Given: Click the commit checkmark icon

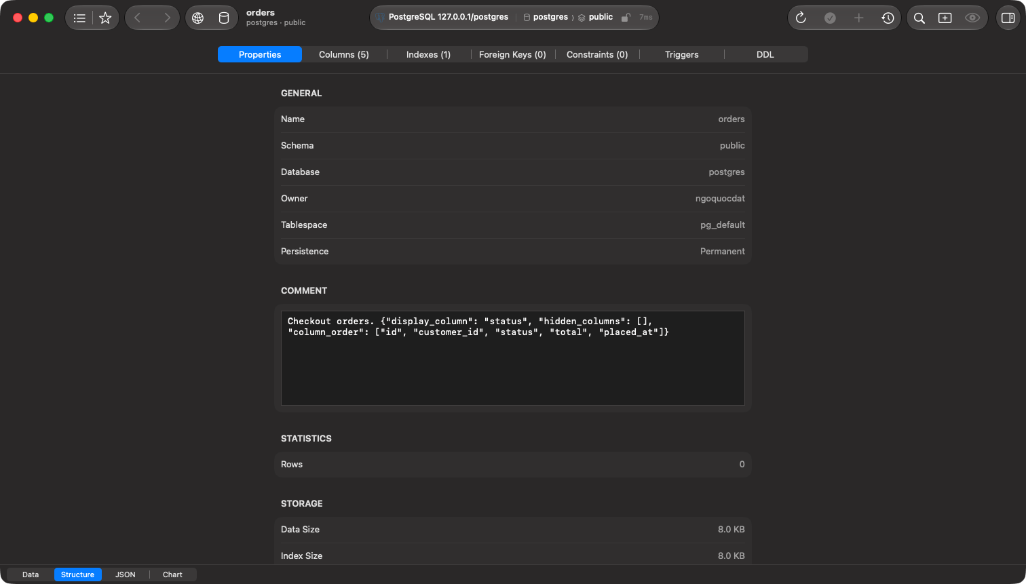Looking at the screenshot, I should click(x=830, y=18).
